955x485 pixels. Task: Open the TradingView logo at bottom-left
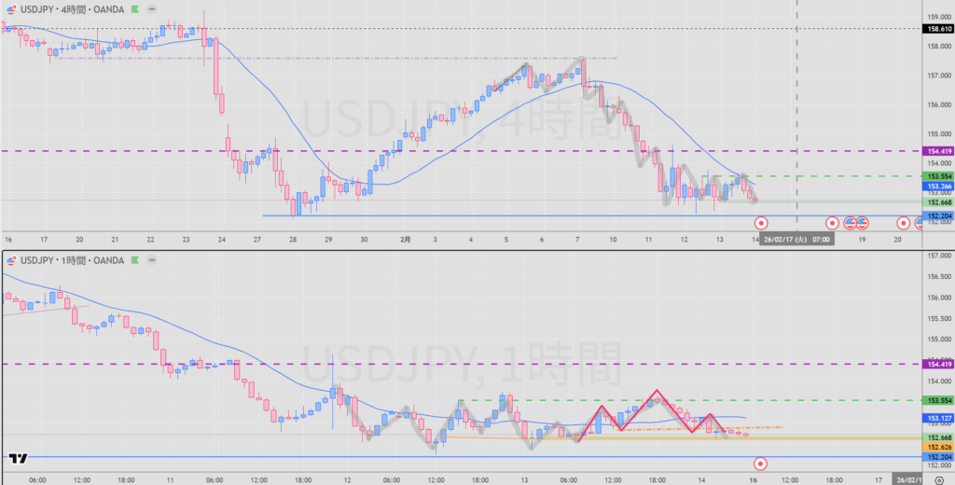pos(17,458)
